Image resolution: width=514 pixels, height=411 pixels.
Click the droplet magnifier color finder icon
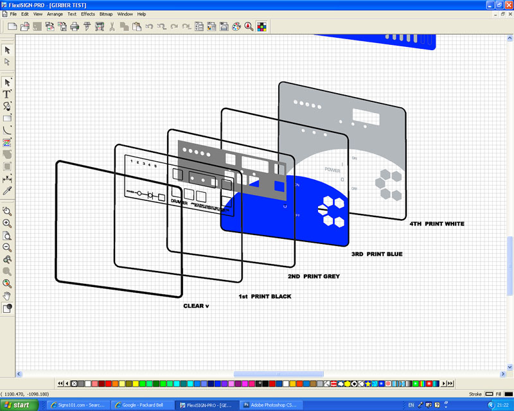coord(249,26)
